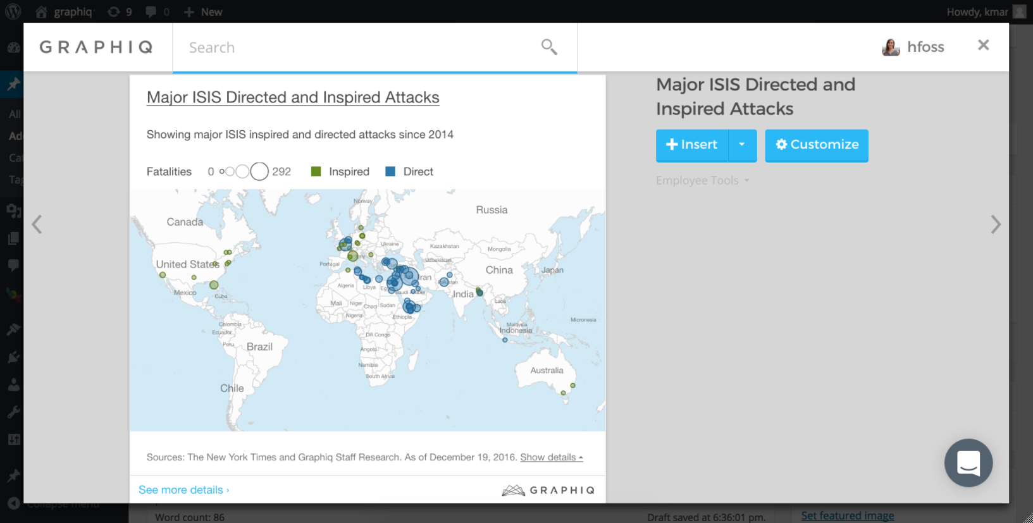
Task: Open the WordPress logo menu
Action: (x=13, y=11)
